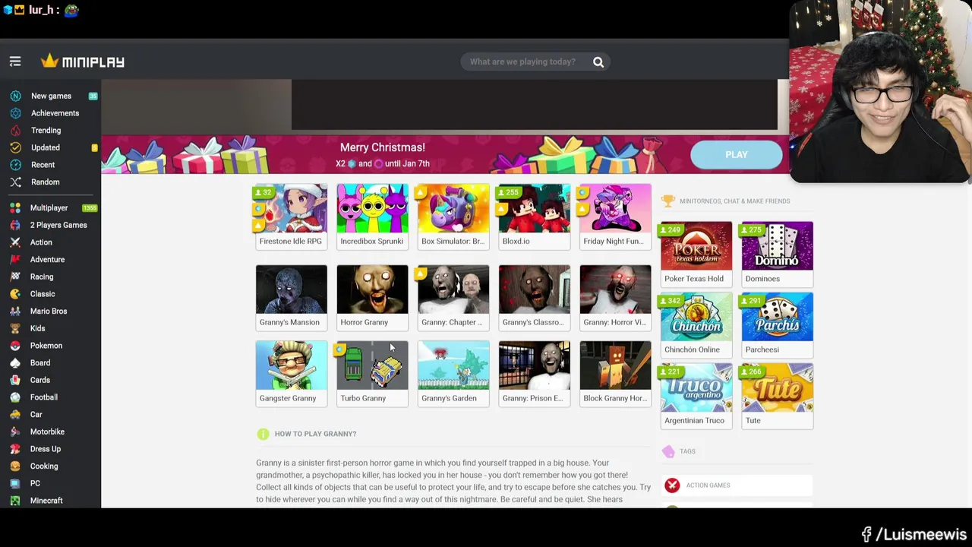Image resolution: width=972 pixels, height=547 pixels.
Task: Click the Football category icon
Action: pyautogui.click(x=15, y=397)
